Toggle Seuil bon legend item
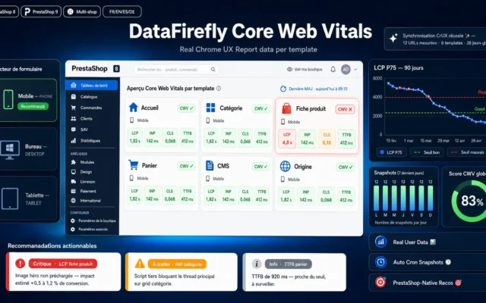Image resolution: width=486 pixels, height=303 pixels. pyautogui.click(x=427, y=152)
